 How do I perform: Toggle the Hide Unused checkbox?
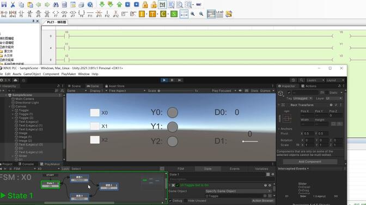(186, 201)
